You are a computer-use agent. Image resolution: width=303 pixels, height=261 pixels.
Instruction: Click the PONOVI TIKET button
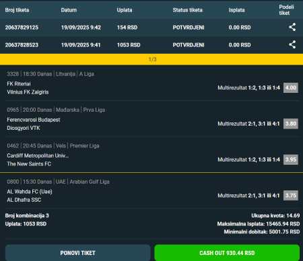pos(77,253)
